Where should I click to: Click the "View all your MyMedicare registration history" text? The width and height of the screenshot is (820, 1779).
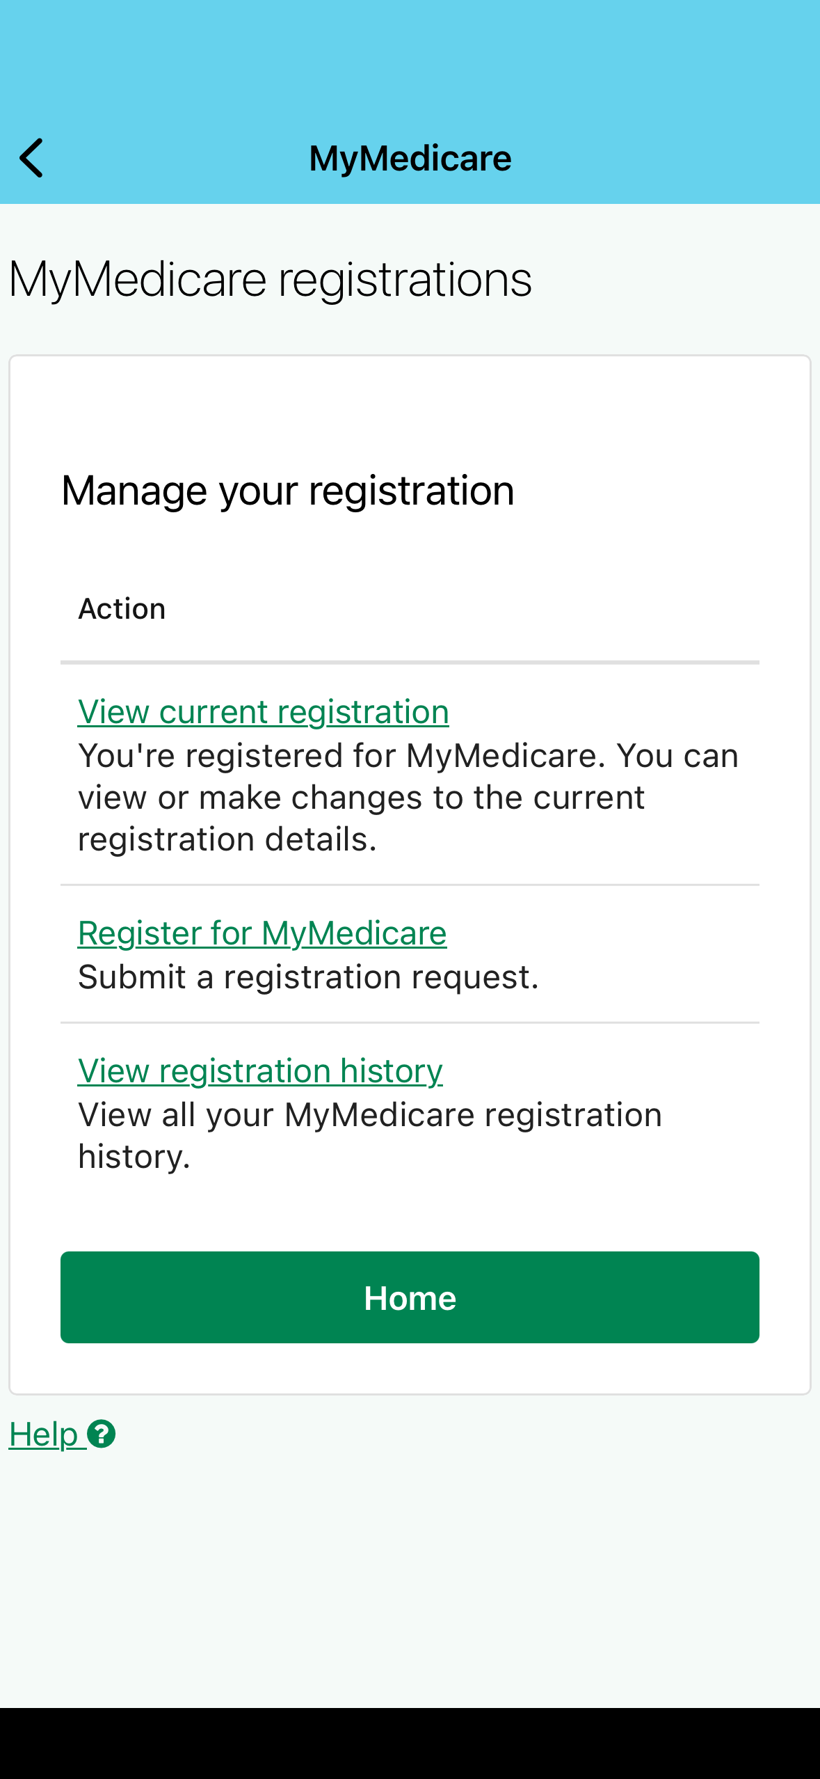pyautogui.click(x=369, y=1115)
